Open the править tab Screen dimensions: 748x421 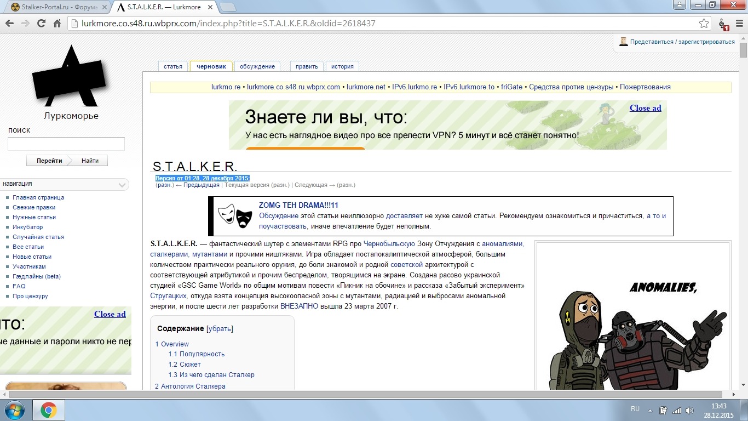click(307, 66)
